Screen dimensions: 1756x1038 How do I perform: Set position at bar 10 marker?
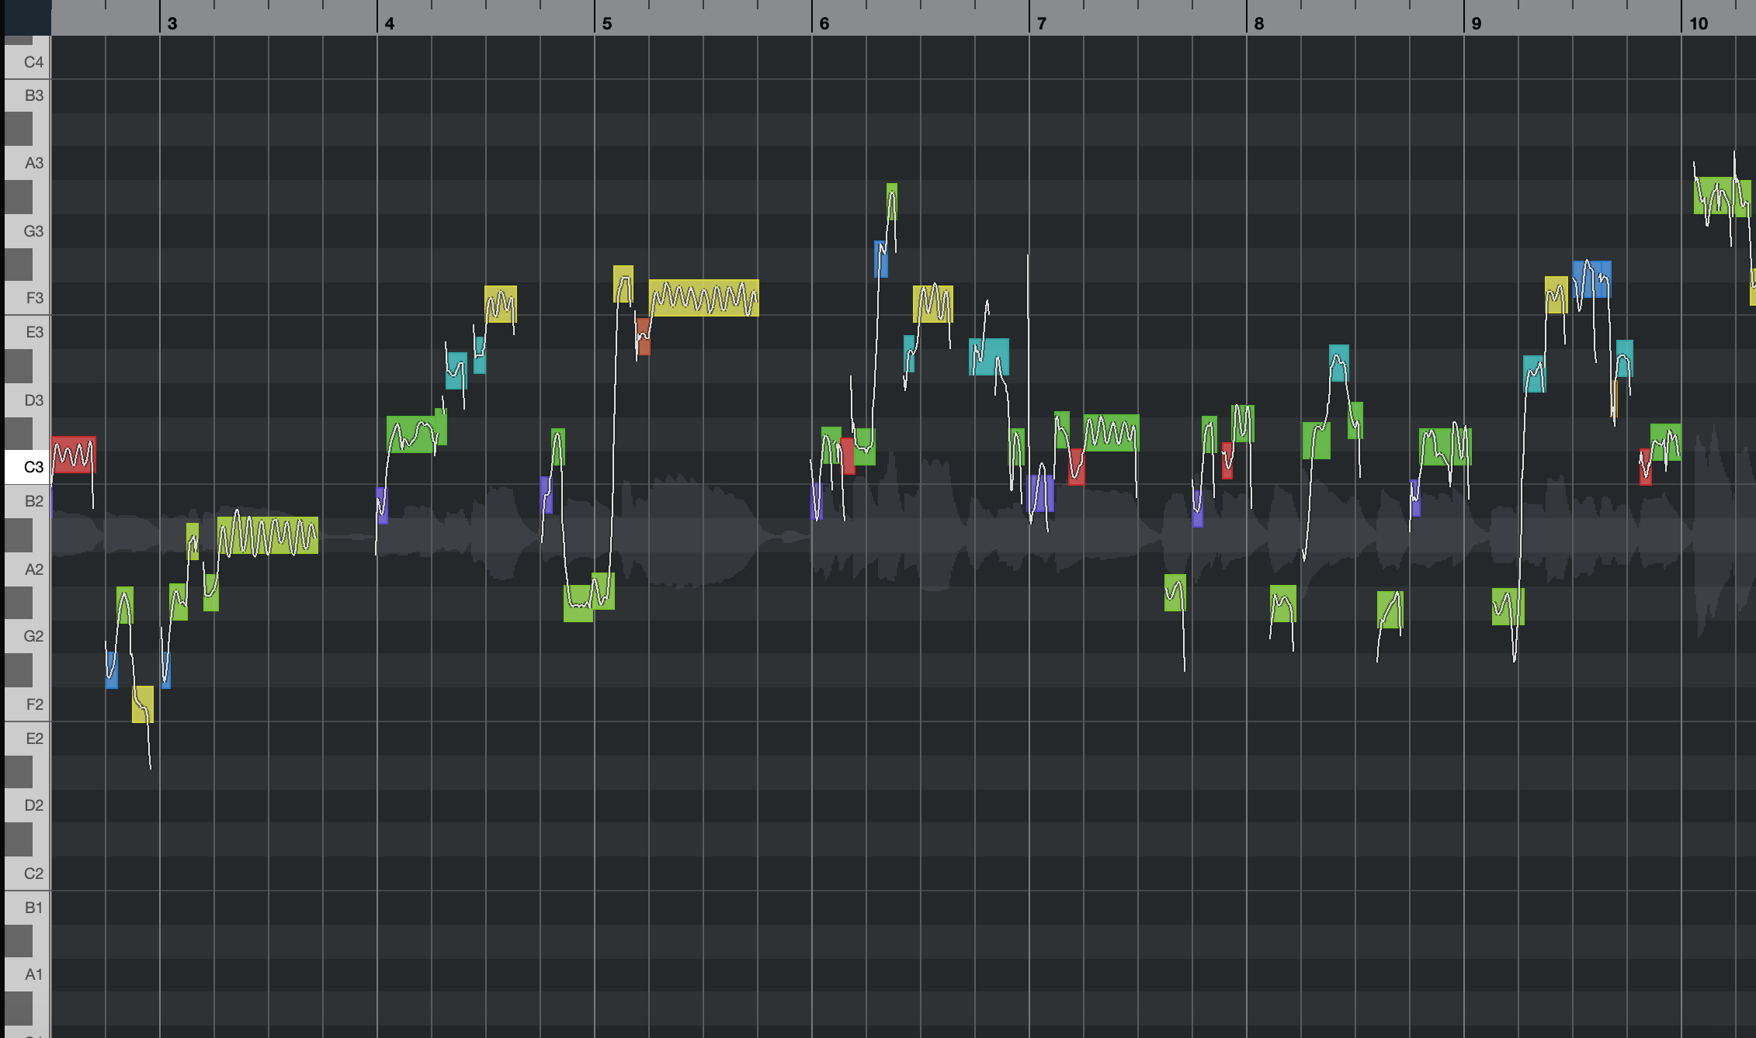point(1699,23)
